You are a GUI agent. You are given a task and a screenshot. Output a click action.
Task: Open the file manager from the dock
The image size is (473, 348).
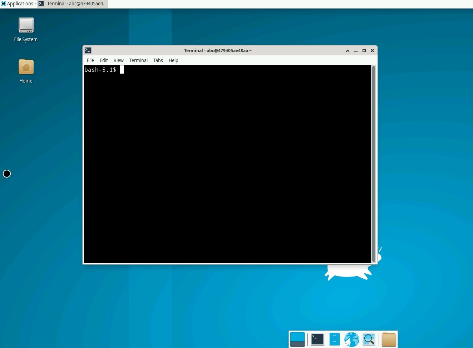334,339
